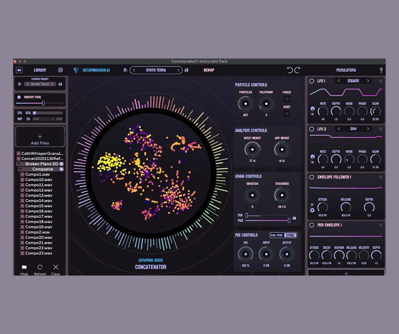Click the Stickiness knob
399x334 pixels.
tap(282, 195)
